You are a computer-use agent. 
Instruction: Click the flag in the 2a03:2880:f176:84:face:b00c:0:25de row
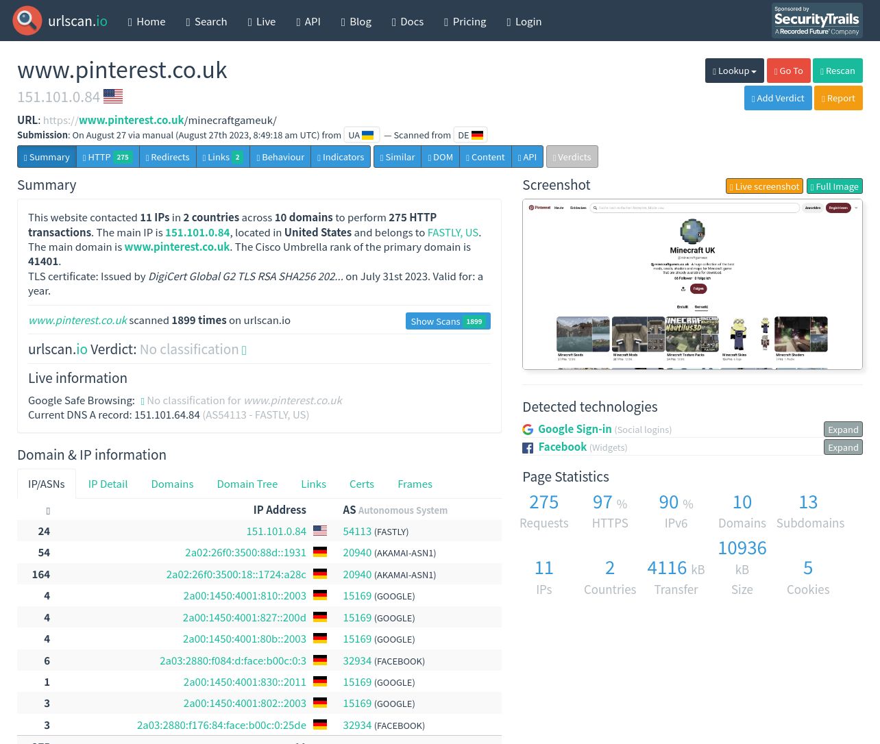coord(320,725)
